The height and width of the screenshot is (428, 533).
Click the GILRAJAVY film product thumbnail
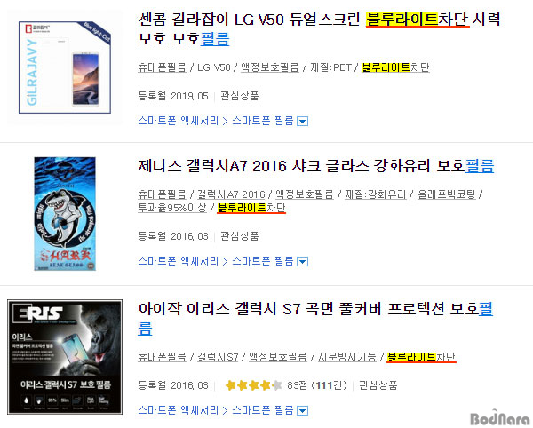click(x=65, y=67)
